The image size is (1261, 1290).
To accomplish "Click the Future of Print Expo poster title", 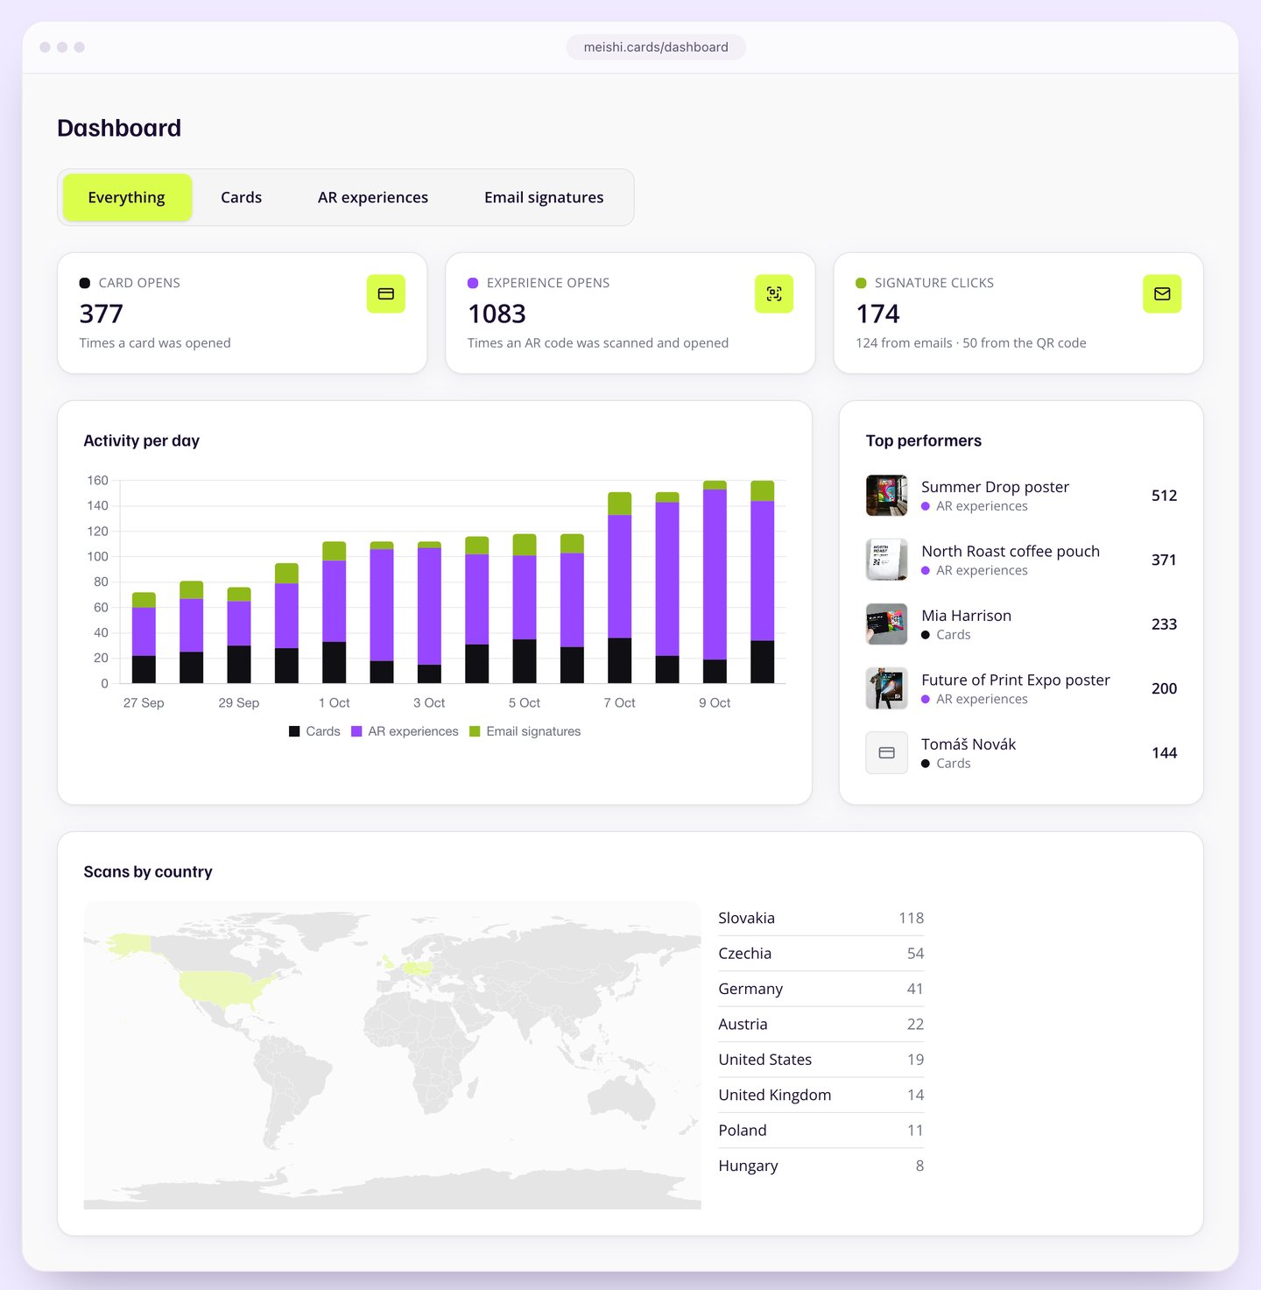I will (x=1016, y=680).
